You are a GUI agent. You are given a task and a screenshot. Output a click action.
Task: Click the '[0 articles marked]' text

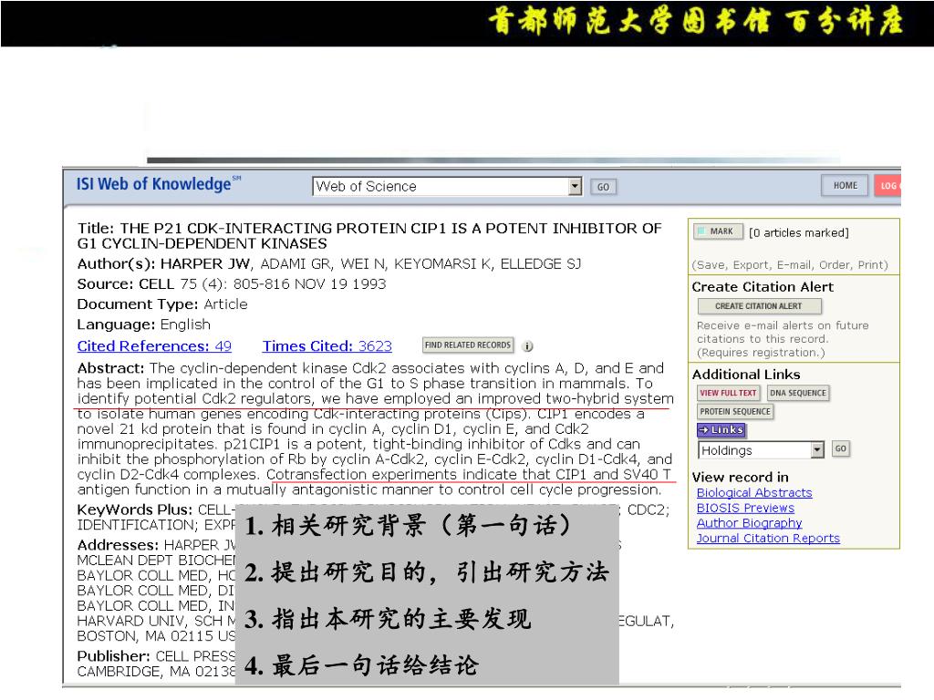tap(799, 232)
